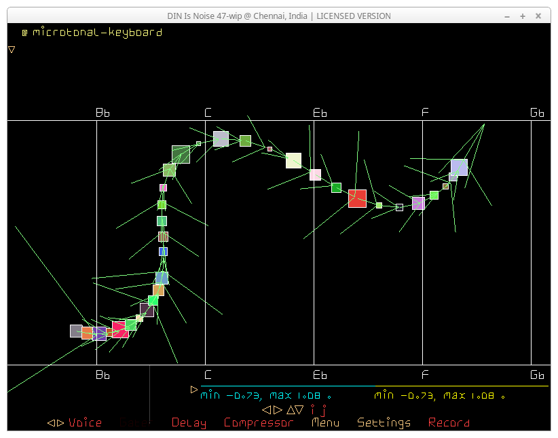Toggle the Voice option
This screenshot has width=558, height=438.
[85, 423]
